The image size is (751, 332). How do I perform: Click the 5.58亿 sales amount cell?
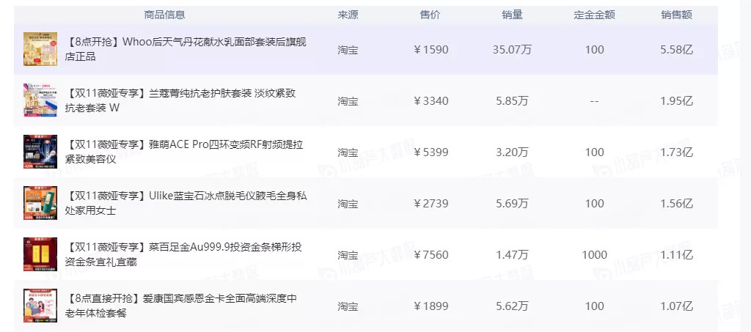[x=676, y=50]
